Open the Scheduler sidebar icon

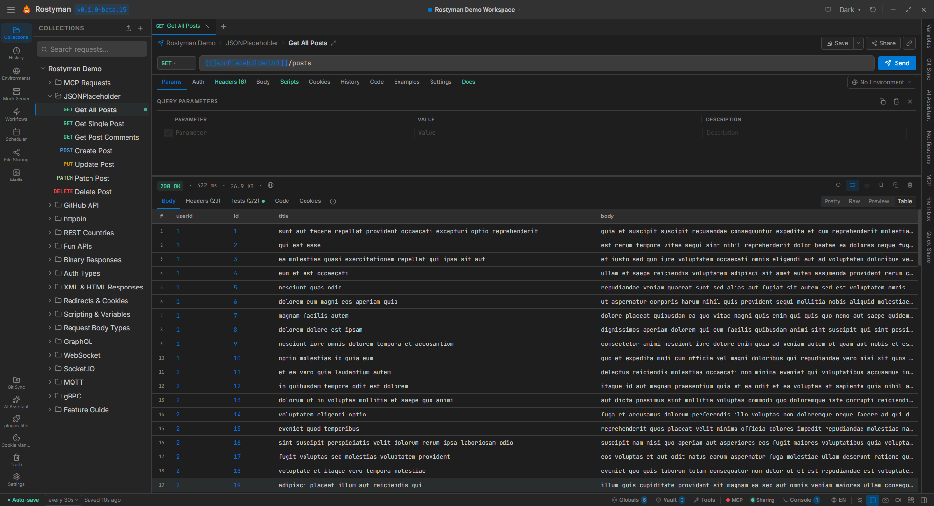click(x=16, y=134)
